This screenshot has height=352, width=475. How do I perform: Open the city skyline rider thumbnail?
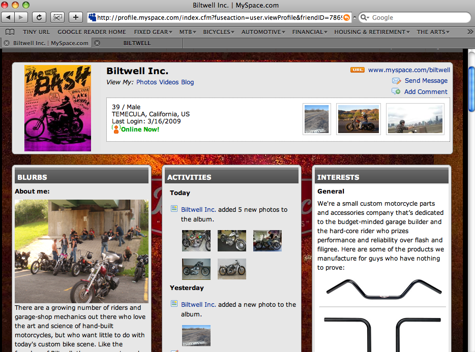click(x=415, y=119)
